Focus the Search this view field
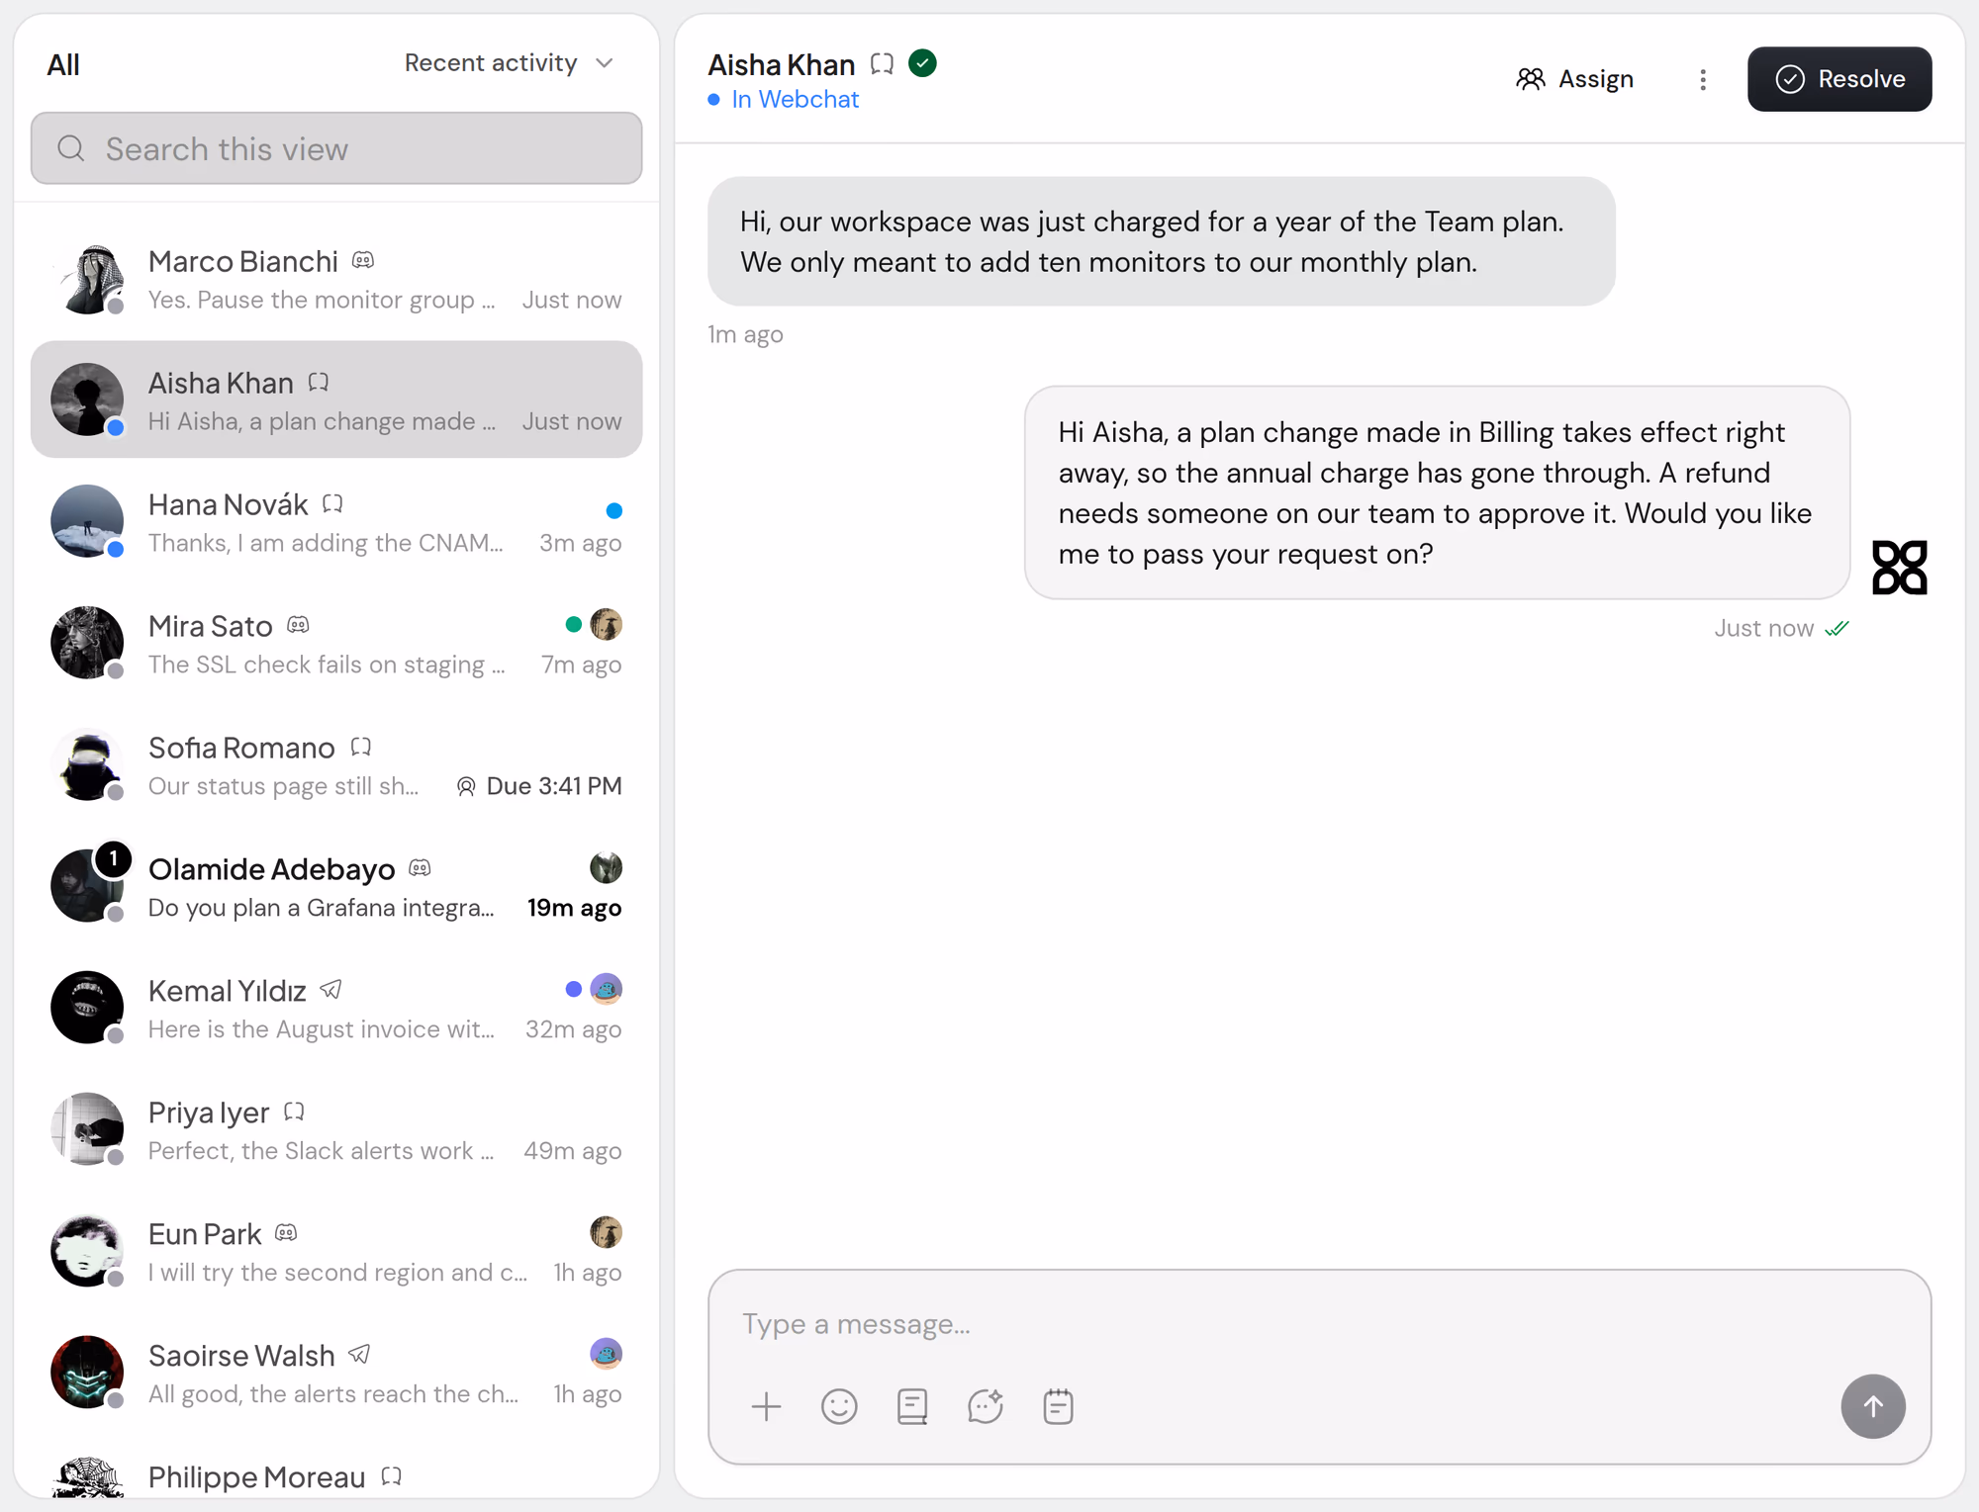The height and width of the screenshot is (1512, 1979). coord(336,148)
